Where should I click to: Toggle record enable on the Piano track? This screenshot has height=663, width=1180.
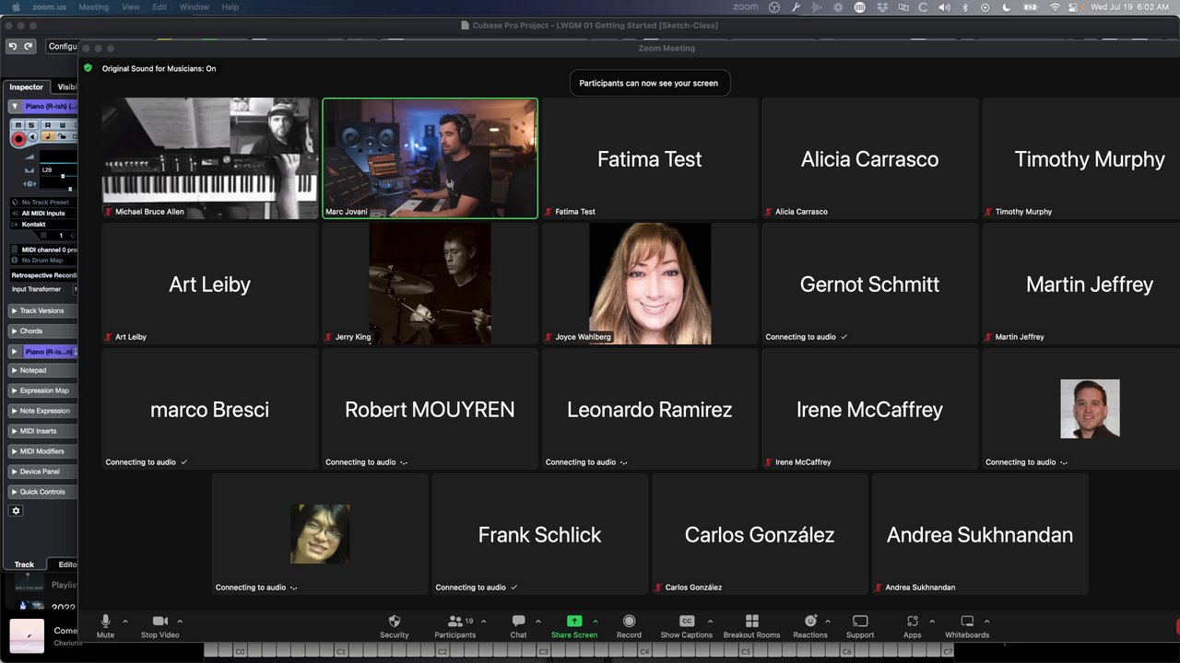[18, 139]
